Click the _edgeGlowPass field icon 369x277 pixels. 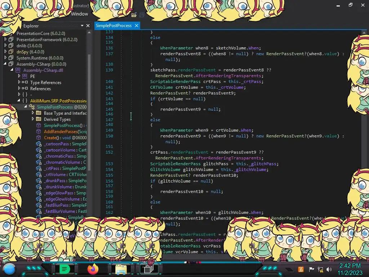pyautogui.click(x=39, y=193)
